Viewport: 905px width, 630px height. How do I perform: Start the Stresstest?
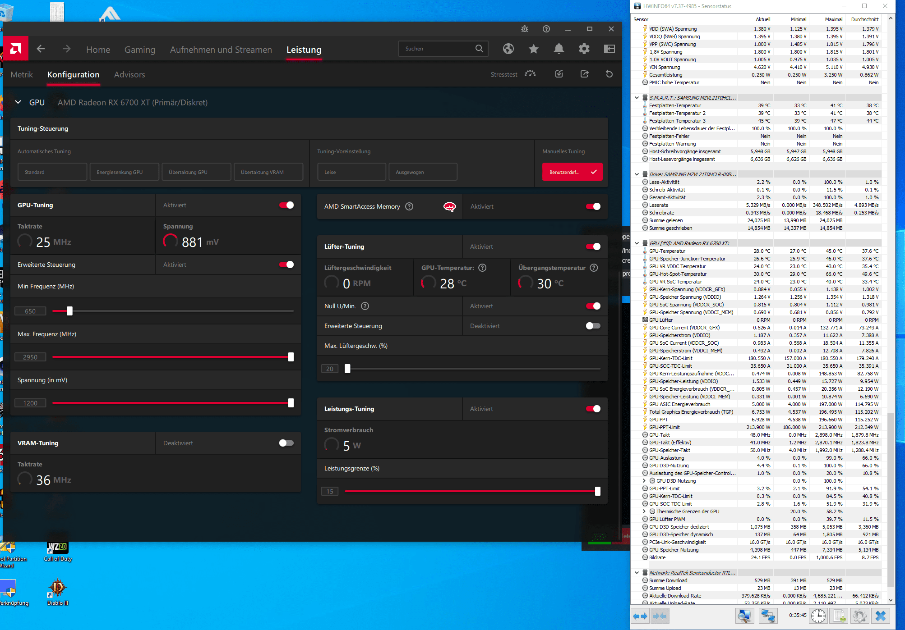click(x=513, y=74)
